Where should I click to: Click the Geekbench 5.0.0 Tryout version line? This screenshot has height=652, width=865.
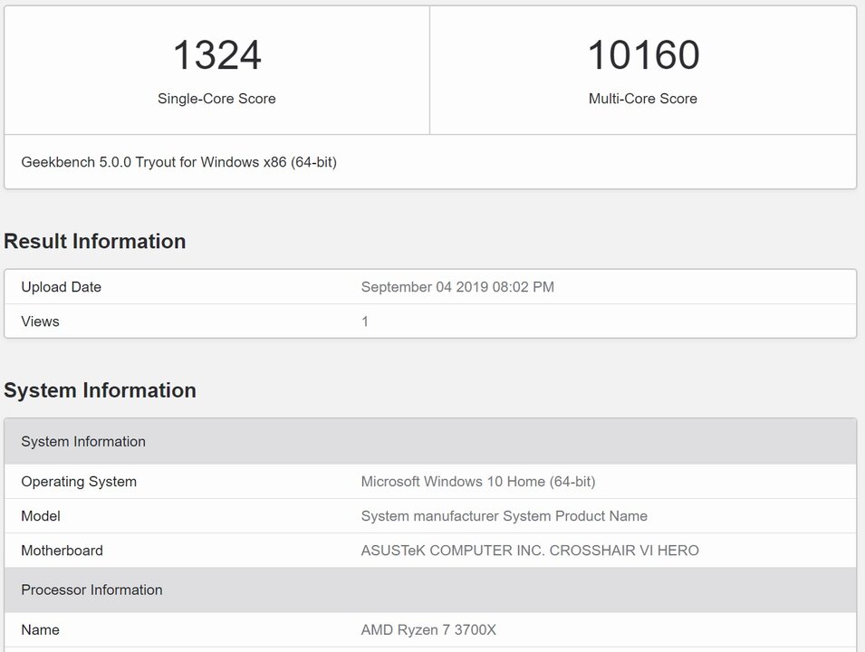point(178,162)
